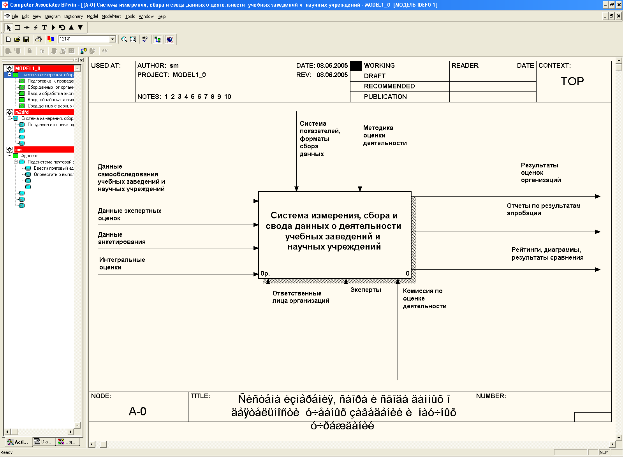Open the Tools menu

[130, 16]
